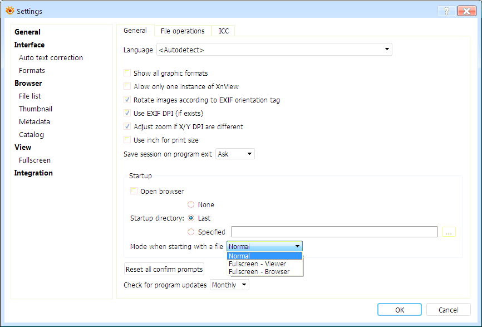This screenshot has height=327, width=482.
Task: Toggle Rotate images according to EXIF orientation
Action: click(x=127, y=100)
